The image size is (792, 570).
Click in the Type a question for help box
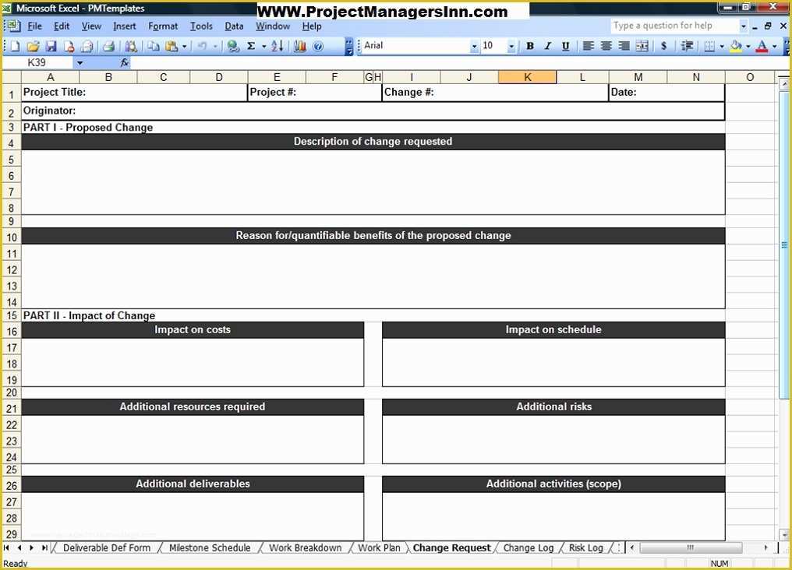coord(674,26)
